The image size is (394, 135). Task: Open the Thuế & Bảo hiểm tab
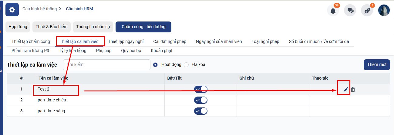tap(52, 27)
